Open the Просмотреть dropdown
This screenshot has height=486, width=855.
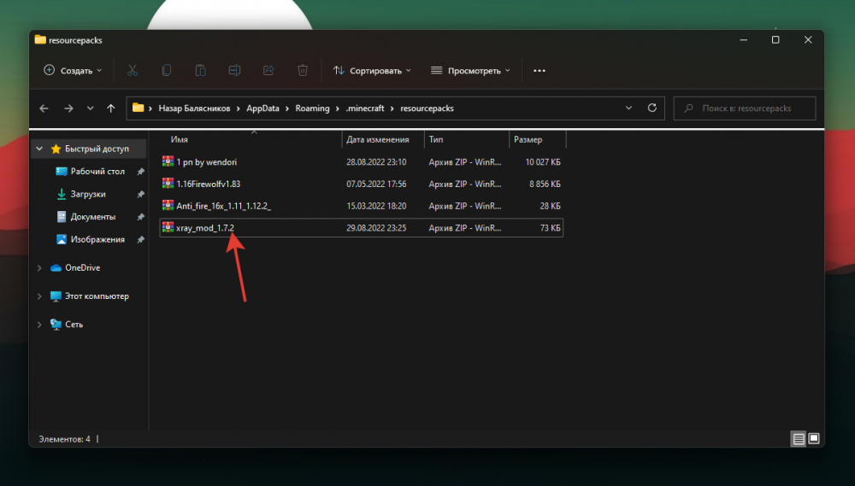(x=470, y=70)
